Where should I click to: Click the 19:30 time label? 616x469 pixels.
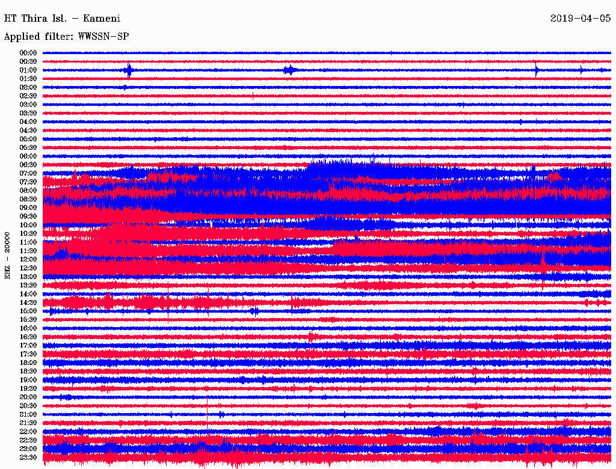point(28,388)
